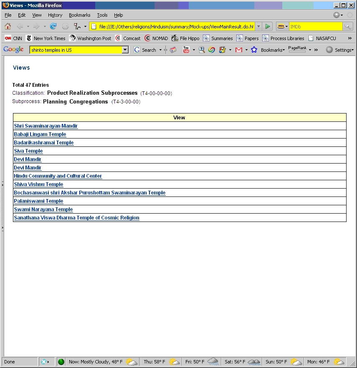This screenshot has height=368, width=357.
Task: Click the Google toolbar Settings gear
Action: tap(339, 50)
